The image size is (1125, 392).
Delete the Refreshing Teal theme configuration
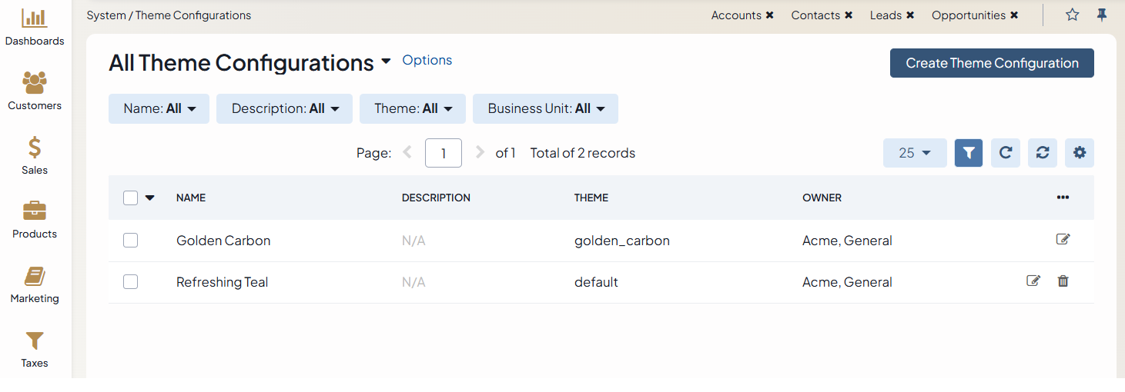(1063, 281)
